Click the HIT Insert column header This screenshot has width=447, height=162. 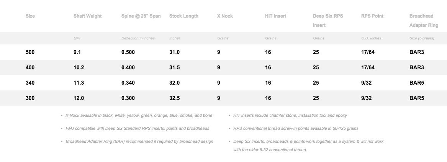coord(275,16)
